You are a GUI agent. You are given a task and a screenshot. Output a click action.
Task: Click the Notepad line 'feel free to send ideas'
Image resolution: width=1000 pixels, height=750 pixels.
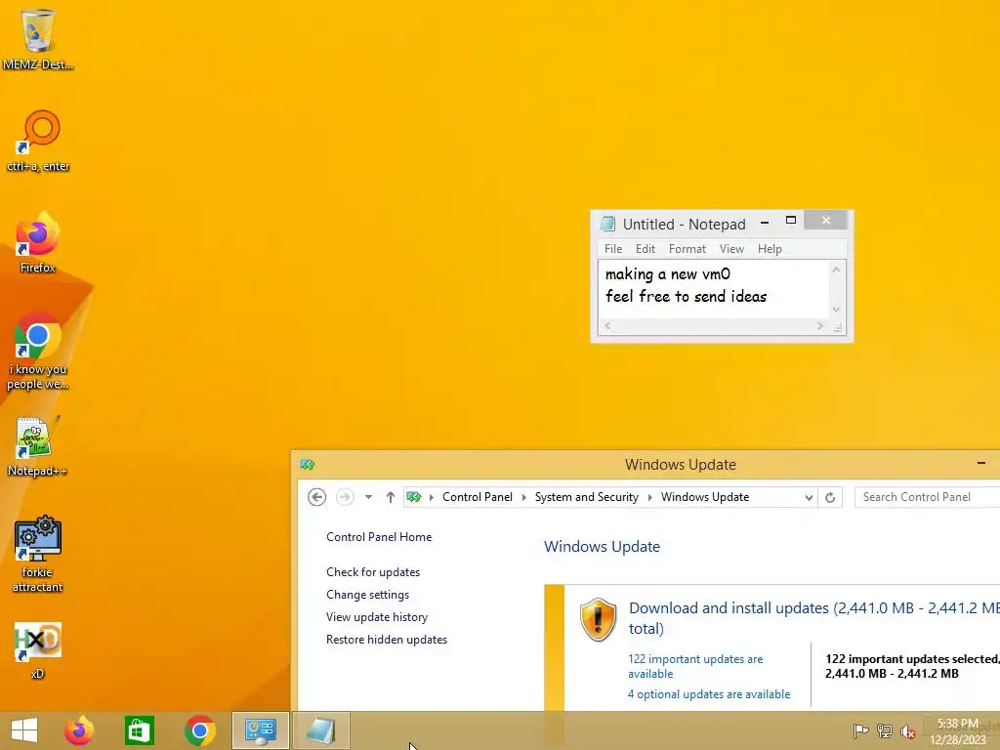(x=686, y=297)
